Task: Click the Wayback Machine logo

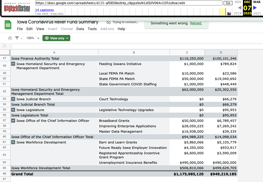Action: [17, 7]
